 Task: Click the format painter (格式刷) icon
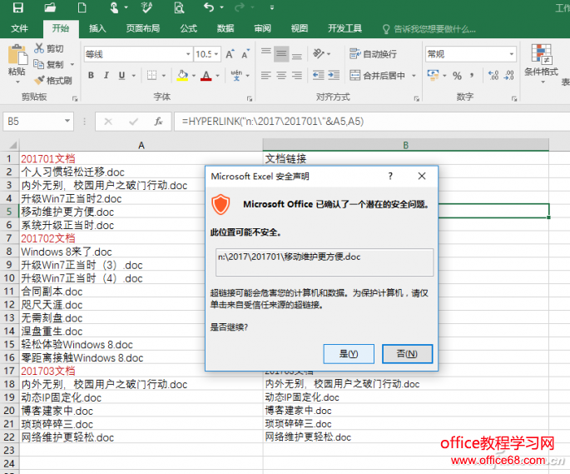[53, 81]
